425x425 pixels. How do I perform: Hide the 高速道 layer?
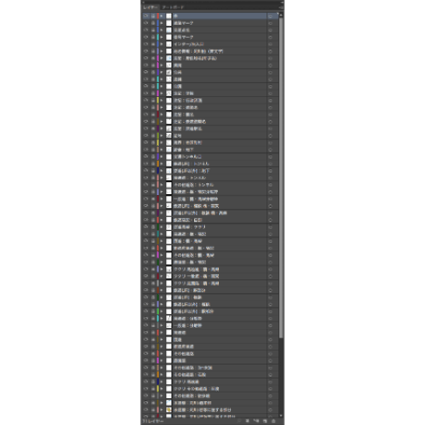click(x=146, y=333)
